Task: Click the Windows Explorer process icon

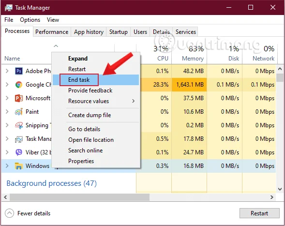Action: click(x=19, y=166)
